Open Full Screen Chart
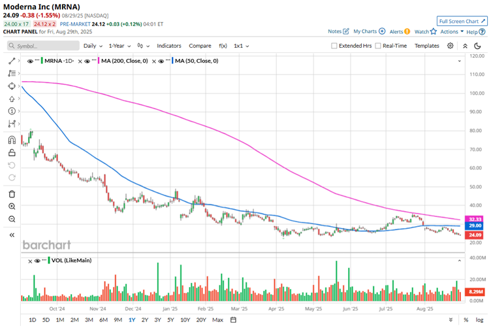 coord(462,22)
